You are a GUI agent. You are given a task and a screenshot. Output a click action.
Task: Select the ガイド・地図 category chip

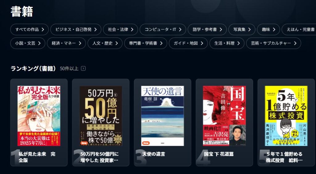click(x=188, y=43)
